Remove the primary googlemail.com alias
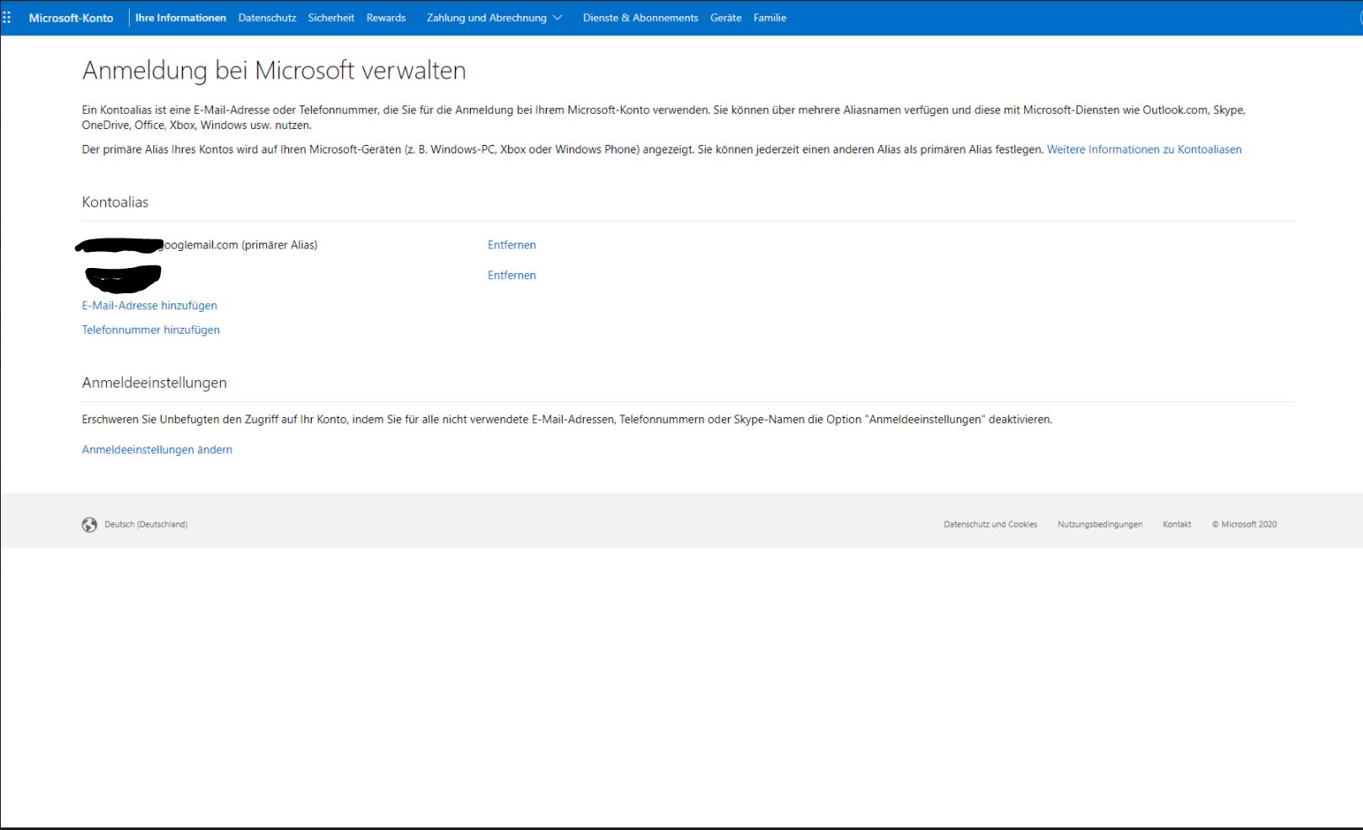1363x830 pixels. (511, 245)
